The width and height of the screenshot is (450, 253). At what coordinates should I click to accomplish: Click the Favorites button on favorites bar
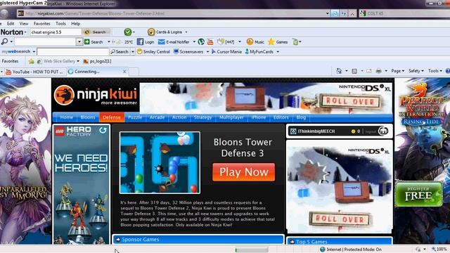pos(10,61)
